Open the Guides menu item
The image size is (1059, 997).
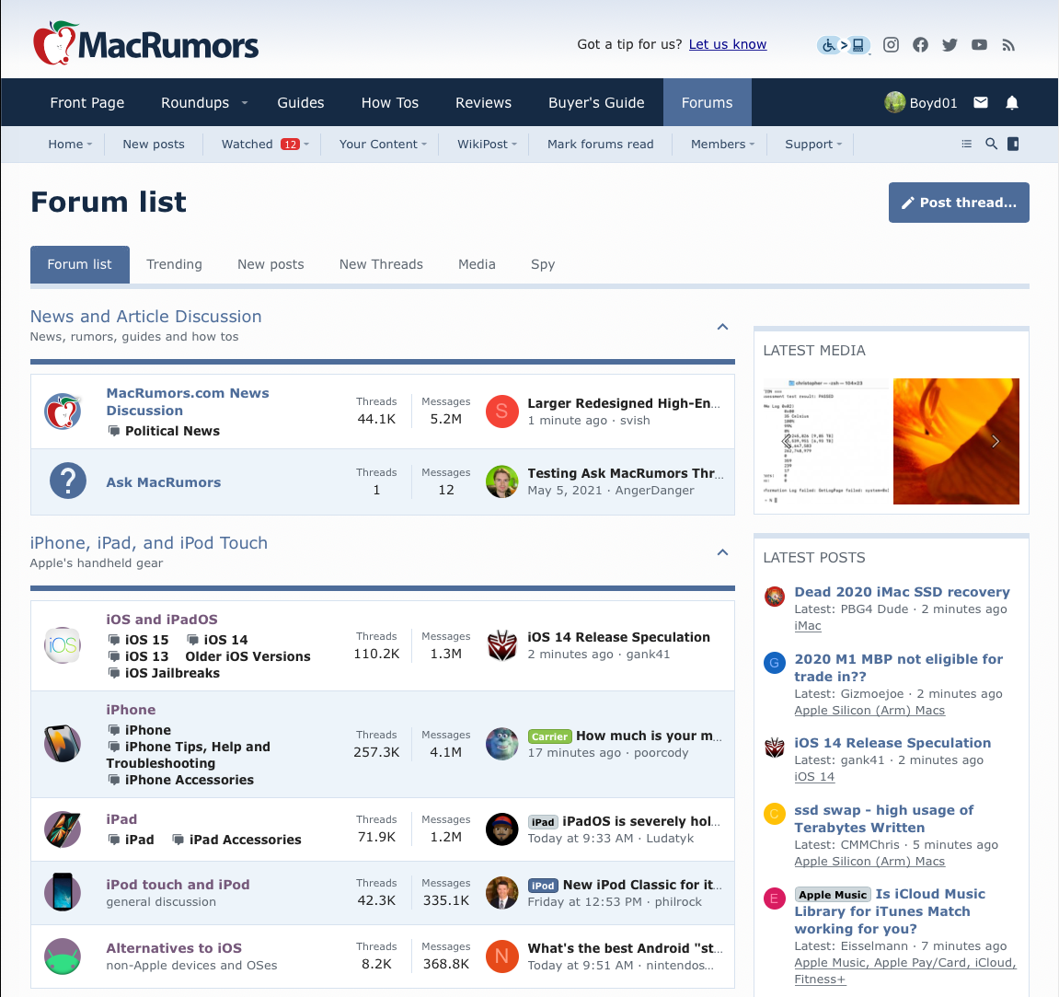tap(301, 103)
